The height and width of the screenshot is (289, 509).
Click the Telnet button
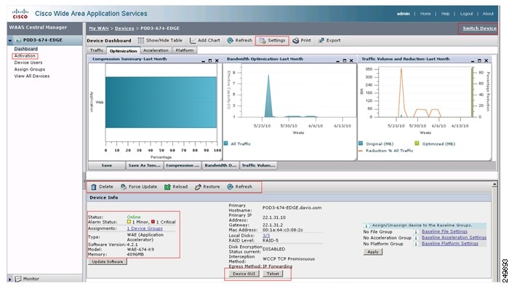273,274
